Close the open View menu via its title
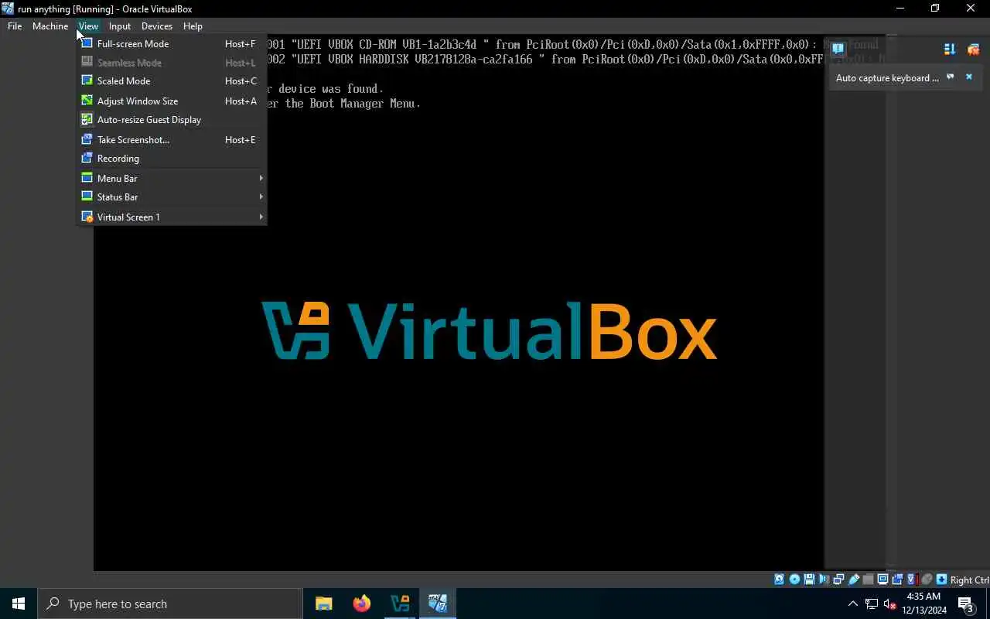 coord(88,26)
